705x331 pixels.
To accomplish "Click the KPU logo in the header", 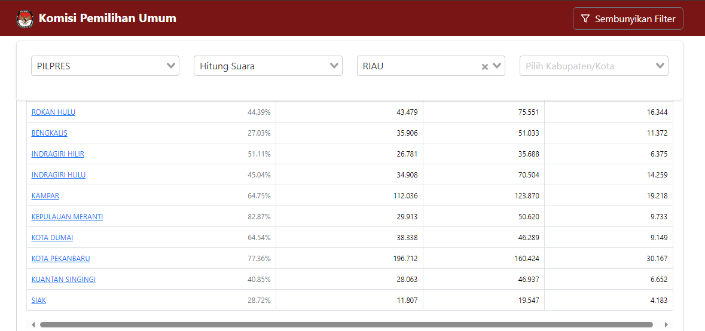I will click(25, 19).
